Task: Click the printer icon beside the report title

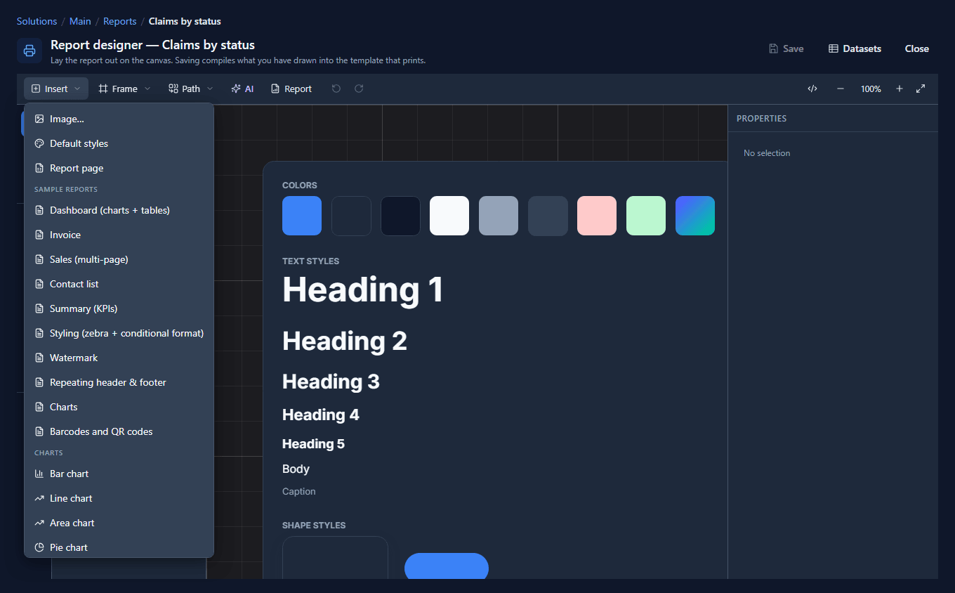Action: coord(29,51)
